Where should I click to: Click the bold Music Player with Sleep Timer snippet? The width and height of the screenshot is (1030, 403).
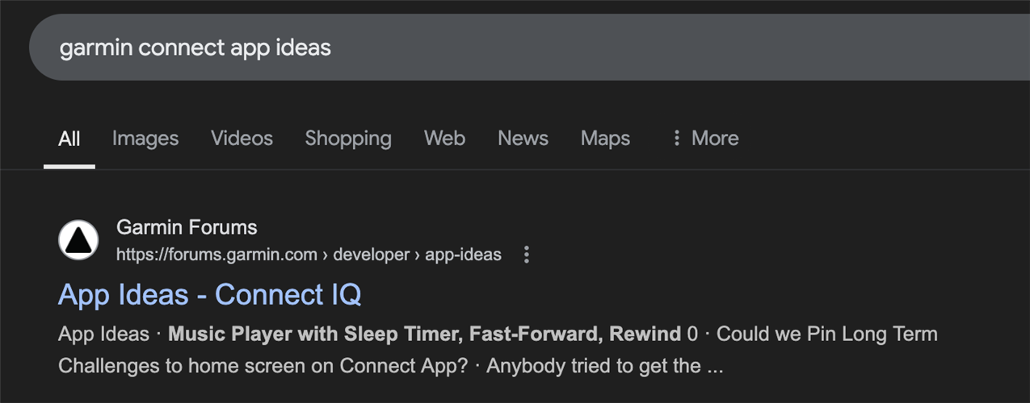[424, 334]
